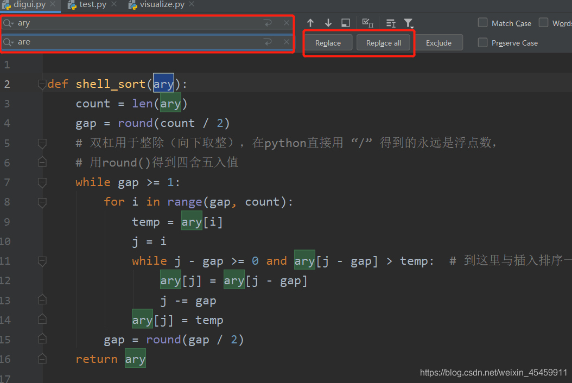Click the fold end marker on line 14
The width and height of the screenshot is (572, 383).
(42, 320)
